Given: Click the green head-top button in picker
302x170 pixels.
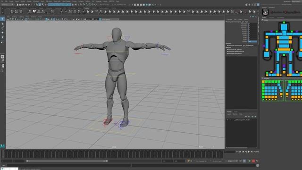Looking at the screenshot, I should (x=284, y=23).
